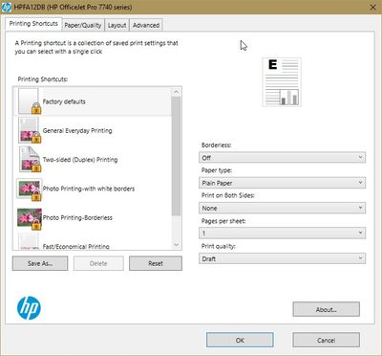Click the shortcuts list scrollbar thumb
This screenshot has width=382, height=356.
pos(176,156)
